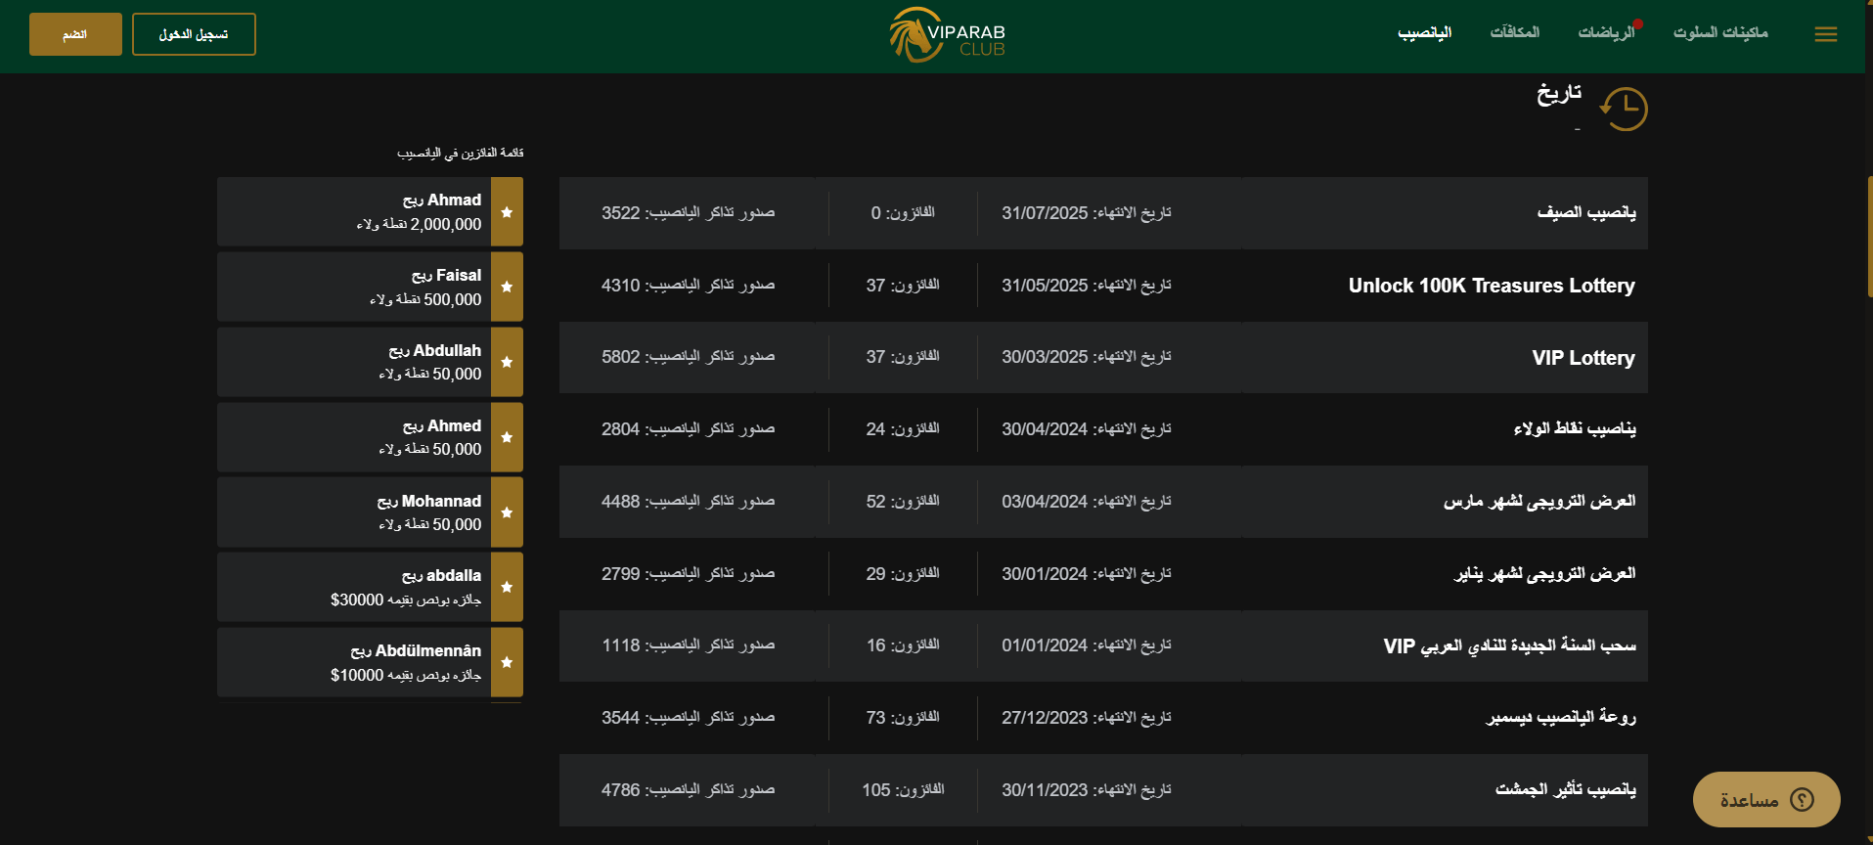Viewport: 1873px width, 845px height.
Task: Open the العرض الترويجي لشهر مارس row
Action: pos(1103,502)
